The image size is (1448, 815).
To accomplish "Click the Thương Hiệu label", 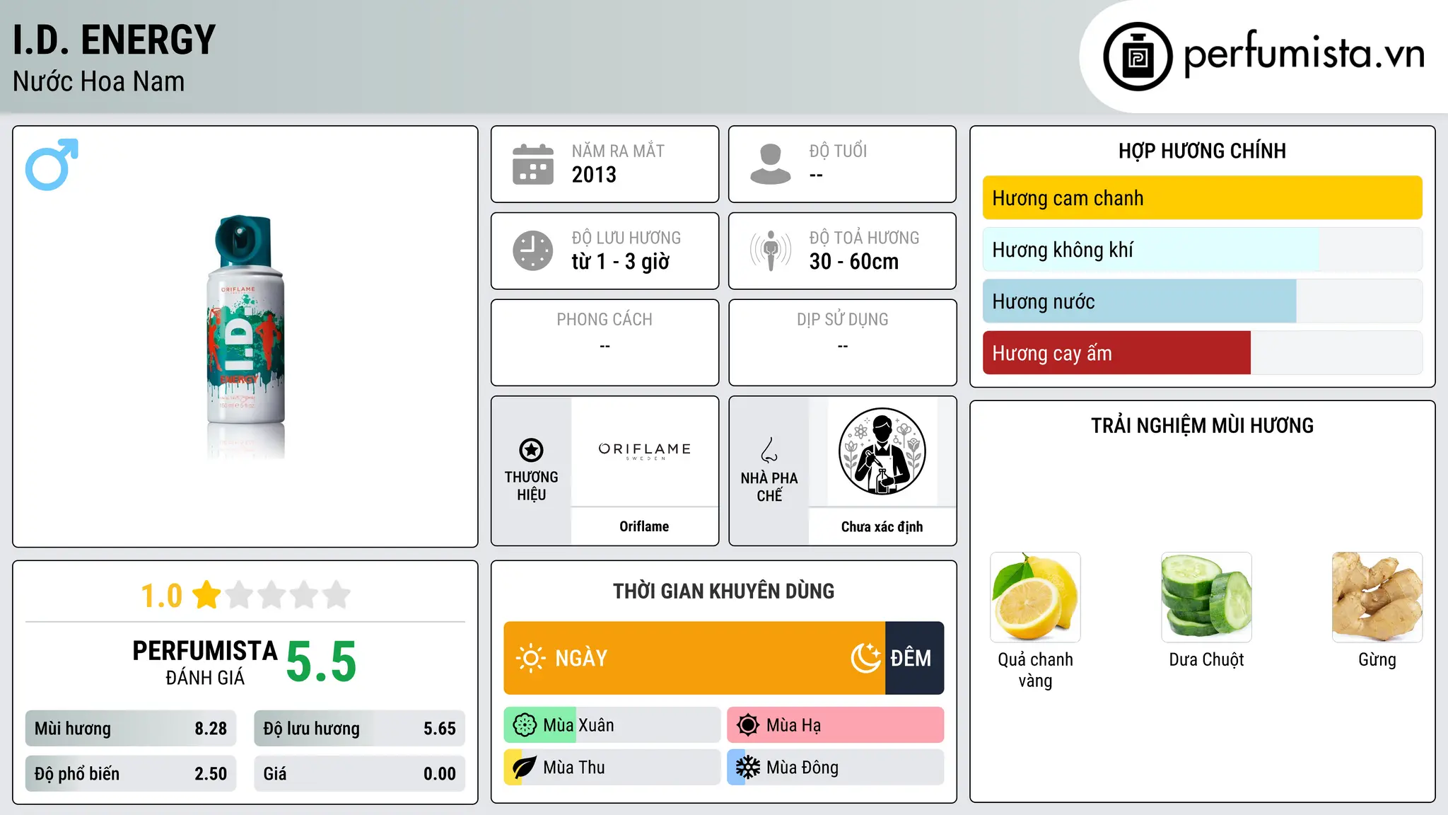I will click(531, 485).
